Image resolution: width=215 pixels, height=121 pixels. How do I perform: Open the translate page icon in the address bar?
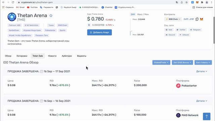pos(177,2)
